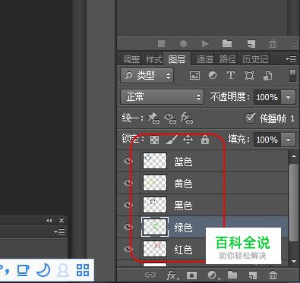The image size is (300, 283).
Task: Link layers chain icon
Action: pyautogui.click(x=150, y=275)
